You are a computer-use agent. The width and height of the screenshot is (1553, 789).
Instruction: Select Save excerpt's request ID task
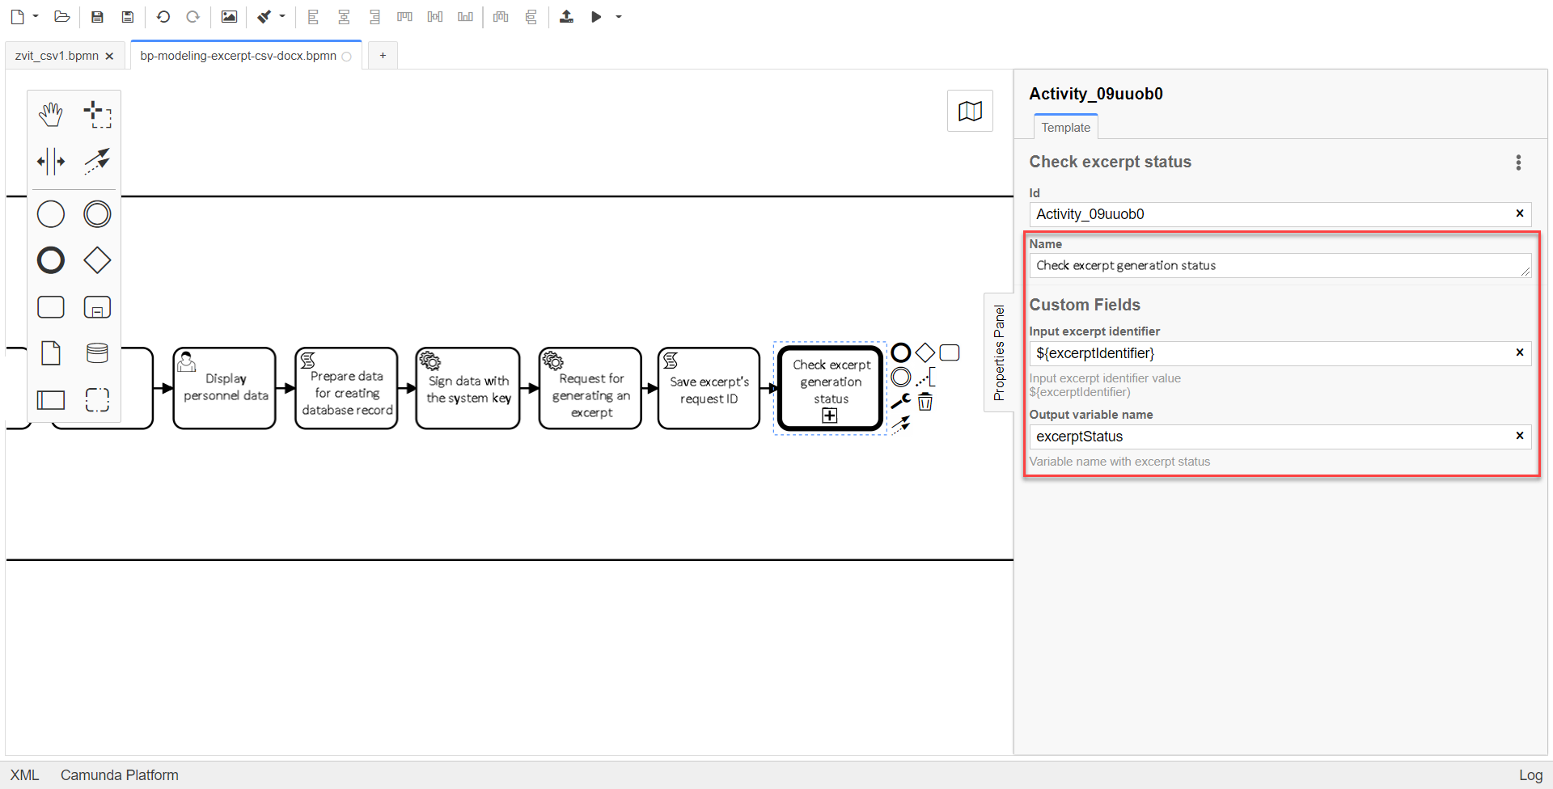709,388
